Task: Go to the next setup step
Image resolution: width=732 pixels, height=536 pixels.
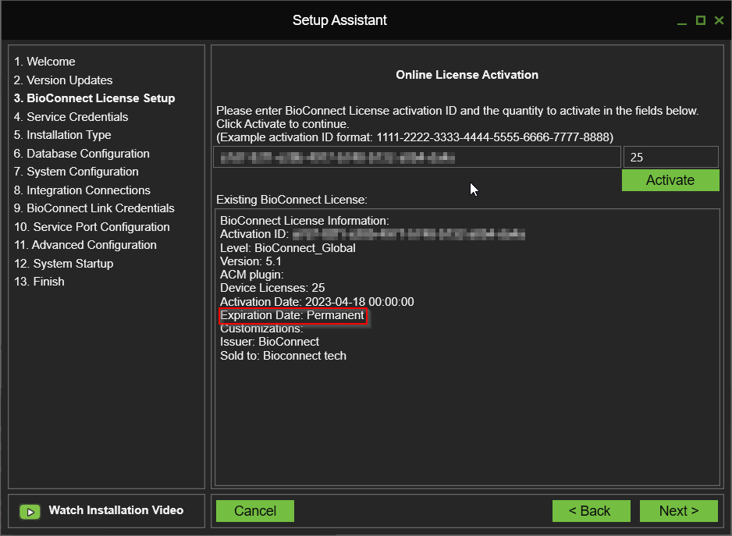Action: click(678, 511)
